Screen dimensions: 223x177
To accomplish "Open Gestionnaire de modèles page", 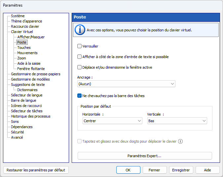I will coord(30,79).
